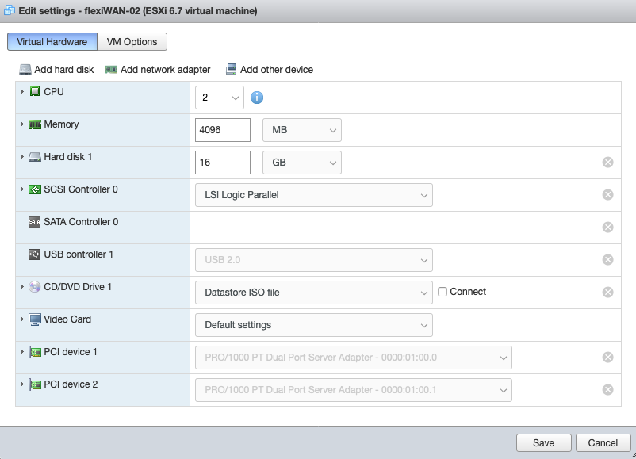Expand the Hard disk 1 details
The height and width of the screenshot is (459, 636).
point(22,157)
